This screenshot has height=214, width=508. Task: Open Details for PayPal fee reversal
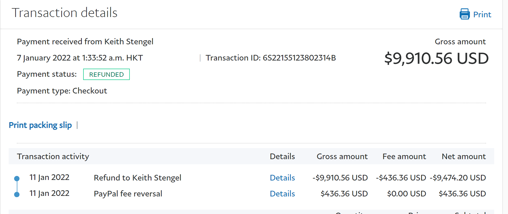click(282, 194)
